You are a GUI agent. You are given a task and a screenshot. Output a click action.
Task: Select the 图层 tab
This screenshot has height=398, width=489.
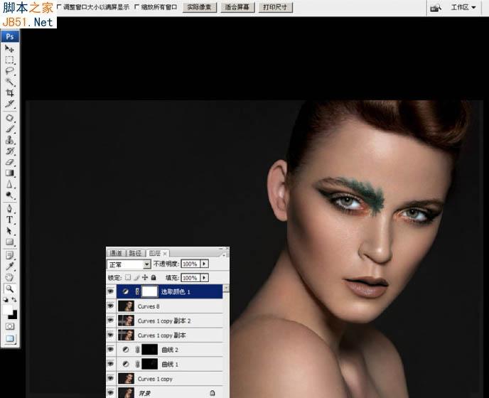(155, 253)
